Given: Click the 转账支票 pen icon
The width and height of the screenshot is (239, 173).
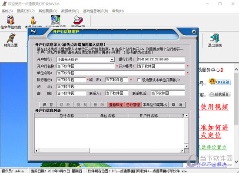Looking at the screenshot, I should pos(11,40).
